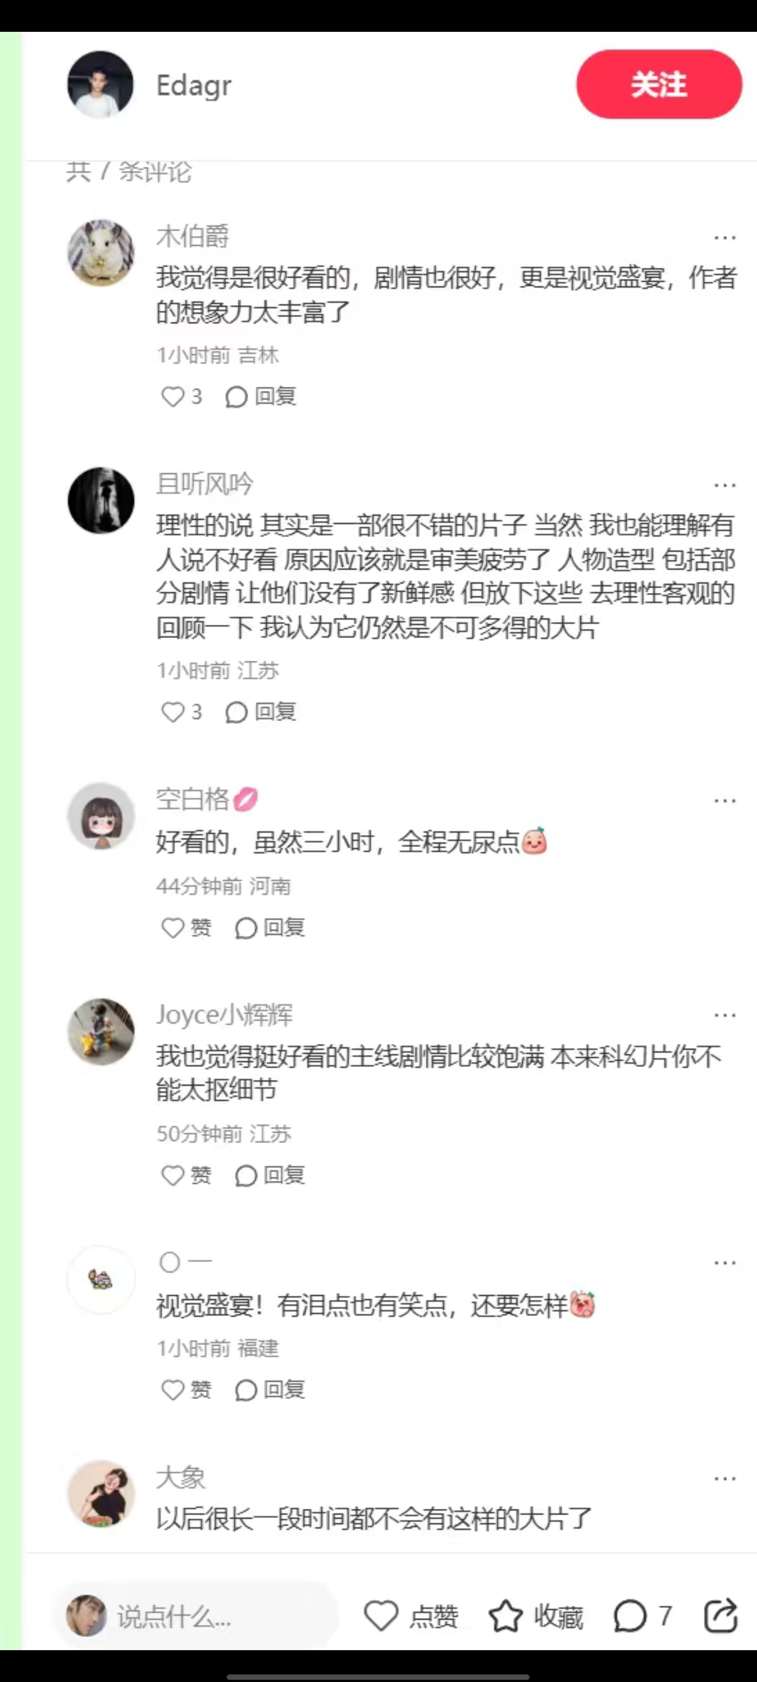Reply to the 视觉盛宴 comment from 福建
The height and width of the screenshot is (1682, 757).
[270, 1389]
